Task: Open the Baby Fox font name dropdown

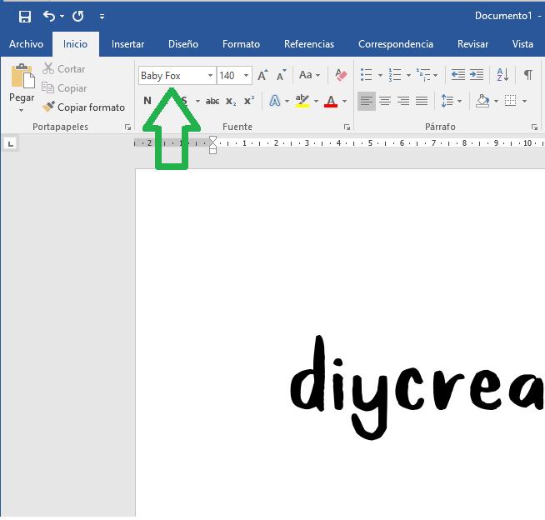Action: tap(210, 76)
